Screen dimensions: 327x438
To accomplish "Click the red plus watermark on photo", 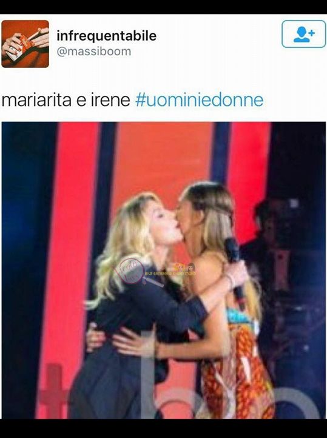I will coord(53,387).
